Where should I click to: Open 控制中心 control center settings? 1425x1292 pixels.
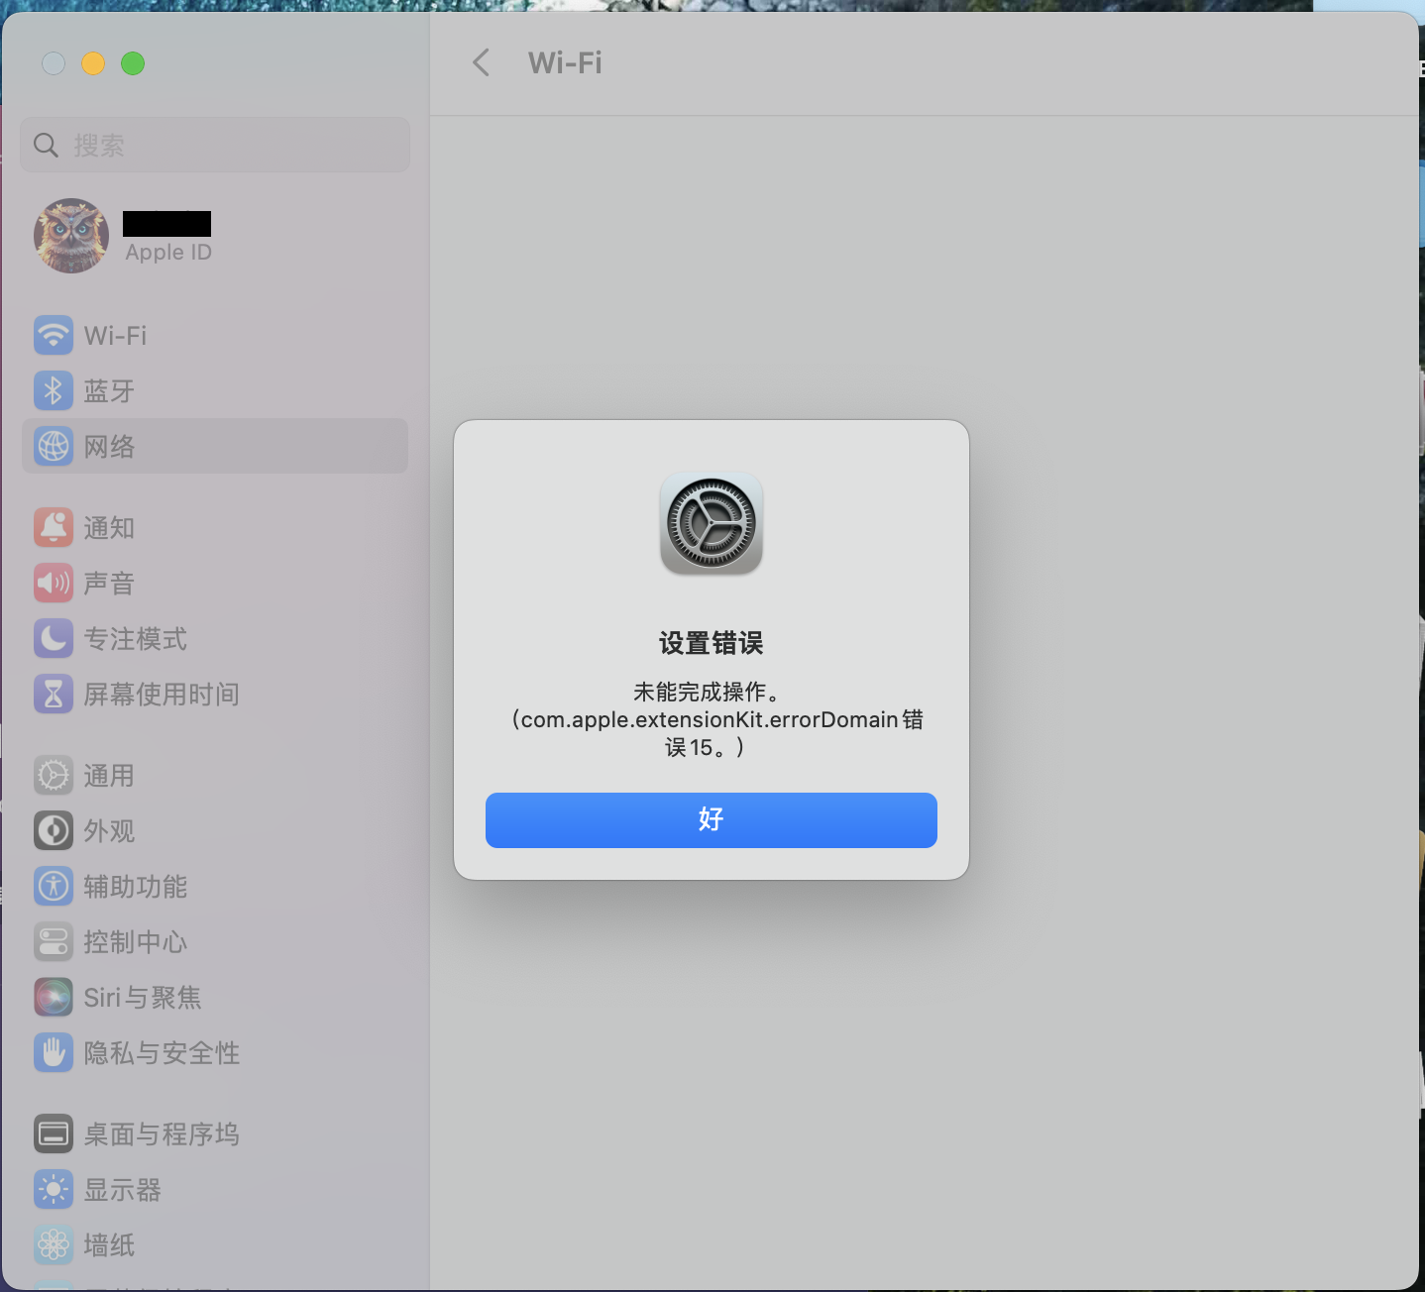tap(215, 941)
